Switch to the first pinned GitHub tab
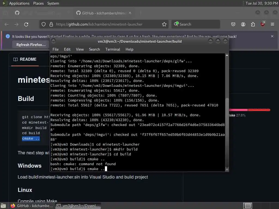The width and height of the screenshot is (279, 209). click(x=17, y=13)
